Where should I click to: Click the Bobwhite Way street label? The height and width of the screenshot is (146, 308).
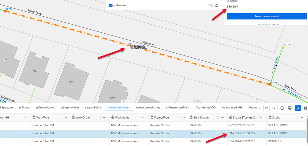[x=9, y=99]
